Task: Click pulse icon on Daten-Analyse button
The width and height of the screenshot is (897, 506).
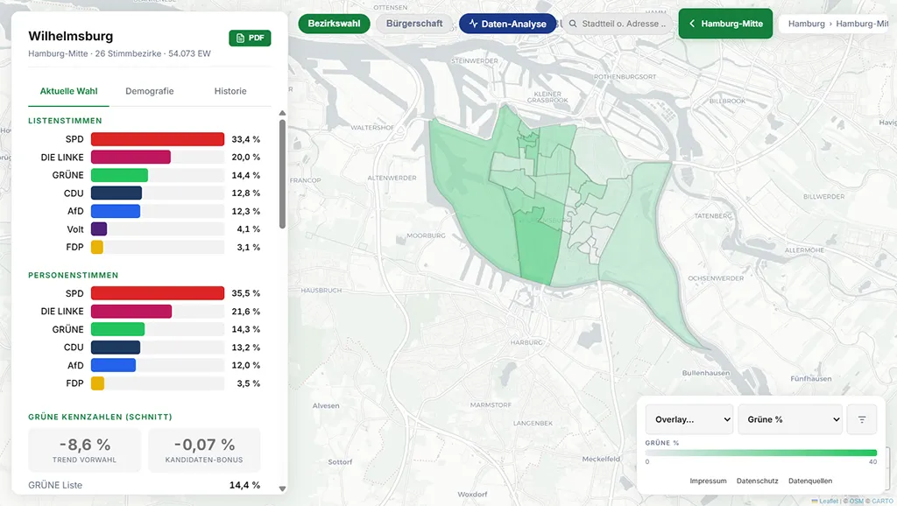Action: [473, 24]
